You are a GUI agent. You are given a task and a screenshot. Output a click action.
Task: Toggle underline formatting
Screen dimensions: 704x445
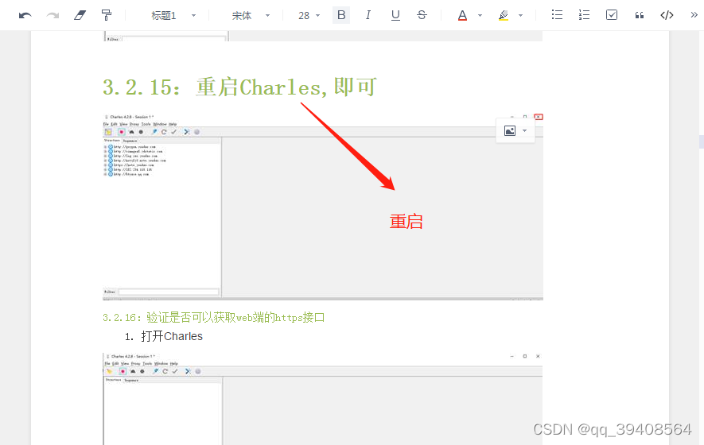(395, 15)
